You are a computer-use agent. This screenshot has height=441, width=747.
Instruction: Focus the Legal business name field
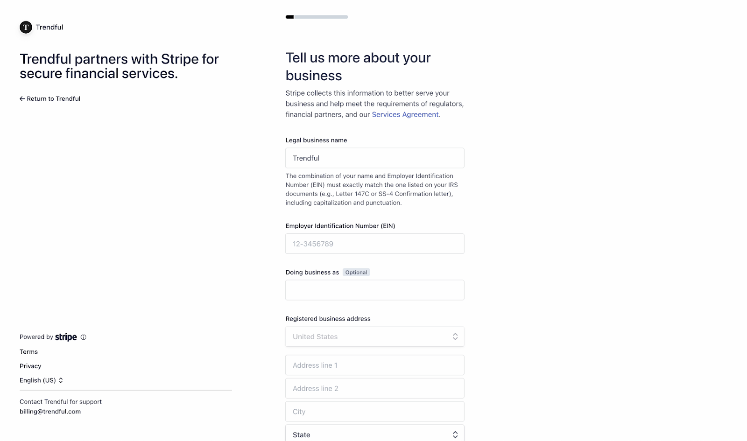click(375, 158)
